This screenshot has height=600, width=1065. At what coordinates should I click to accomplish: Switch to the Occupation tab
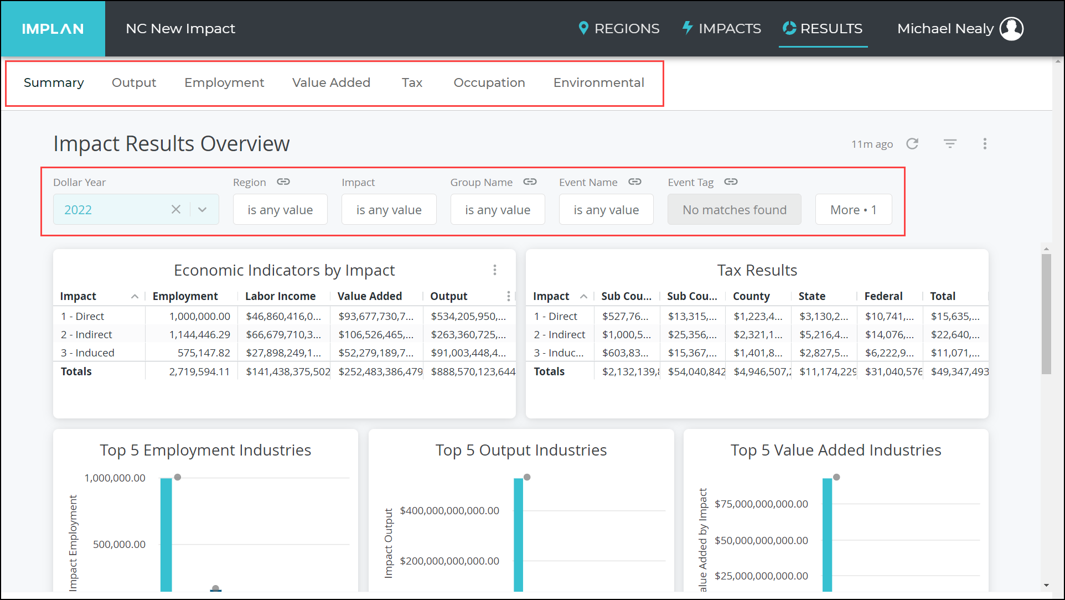coord(489,82)
